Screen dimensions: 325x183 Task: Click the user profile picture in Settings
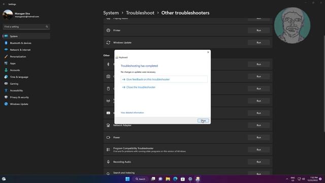click(8, 15)
